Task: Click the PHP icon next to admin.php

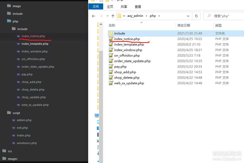Action: tap(14, 120)
